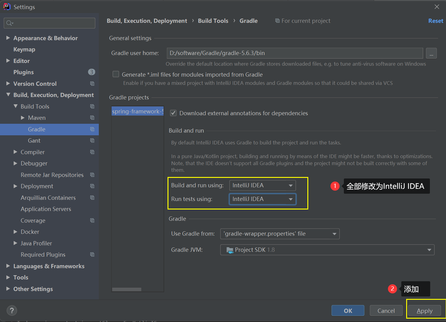Image resolution: width=446 pixels, height=322 pixels.
Task: Click the Project SDK folder icon in Gradle JVM
Action: (230, 250)
